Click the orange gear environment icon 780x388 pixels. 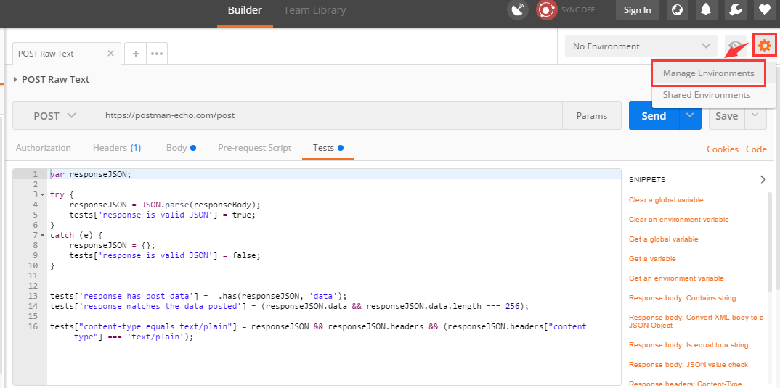(x=765, y=46)
